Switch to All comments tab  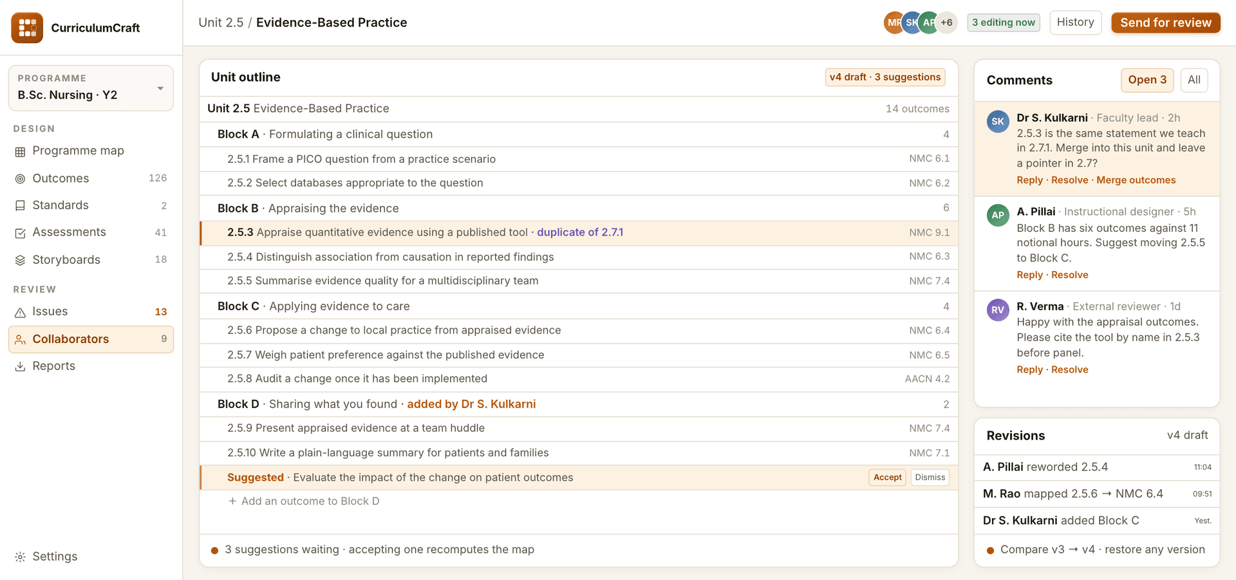[x=1194, y=80]
